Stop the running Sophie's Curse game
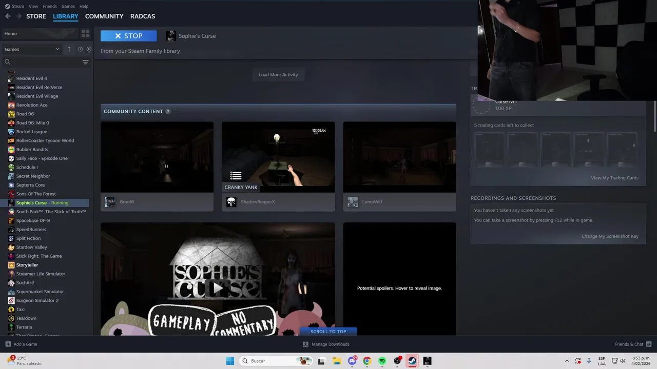The height and width of the screenshot is (369, 657). coord(128,36)
